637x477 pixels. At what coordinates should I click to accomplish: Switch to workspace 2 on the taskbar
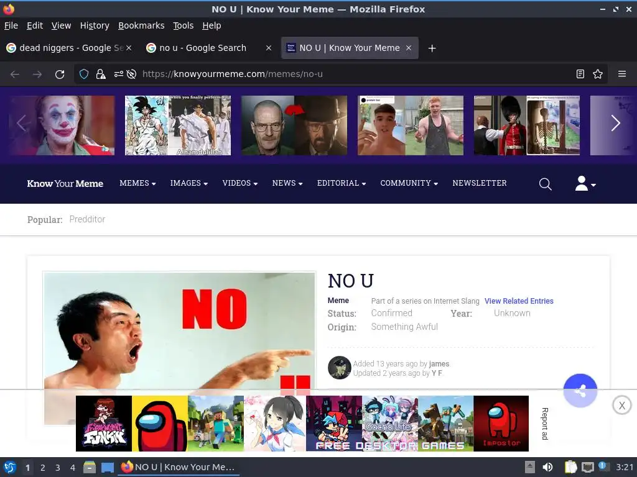[43, 468]
